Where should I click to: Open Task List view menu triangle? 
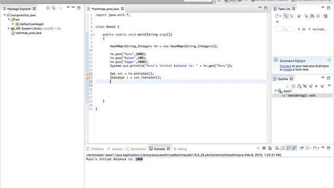click(x=277, y=22)
